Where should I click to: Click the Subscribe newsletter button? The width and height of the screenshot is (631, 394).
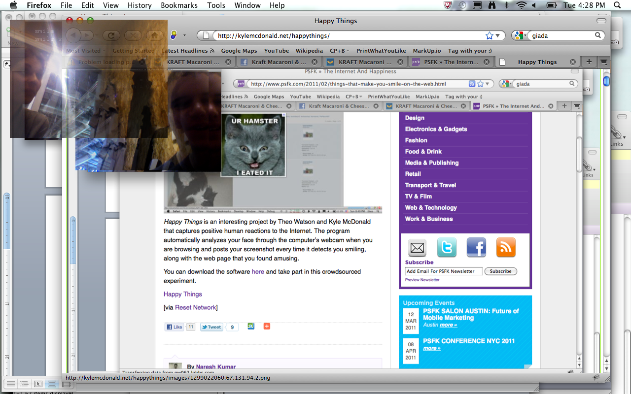click(x=500, y=271)
